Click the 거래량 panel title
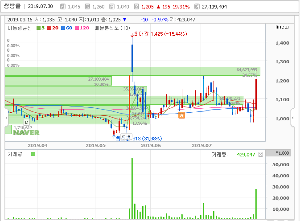Image resolution: width=300 pixels, height=221 pixels. pyautogui.click(x=15, y=154)
